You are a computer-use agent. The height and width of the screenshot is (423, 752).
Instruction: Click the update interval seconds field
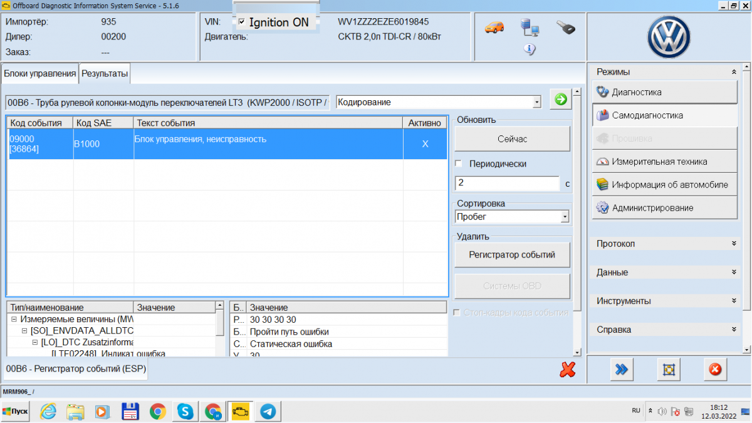506,183
